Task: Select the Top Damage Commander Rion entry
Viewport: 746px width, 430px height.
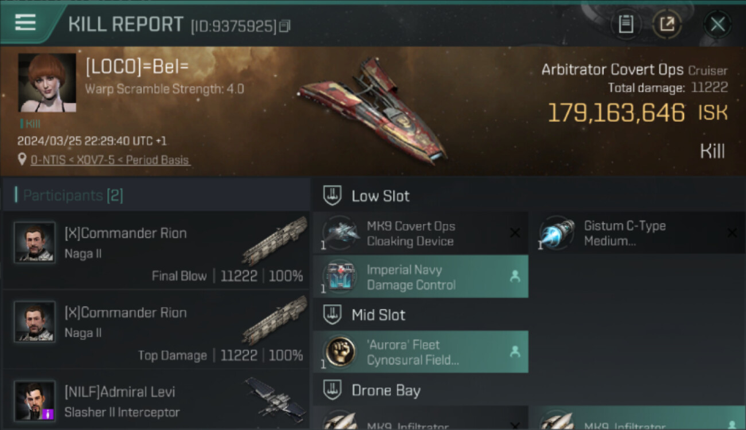Action: [x=156, y=330]
